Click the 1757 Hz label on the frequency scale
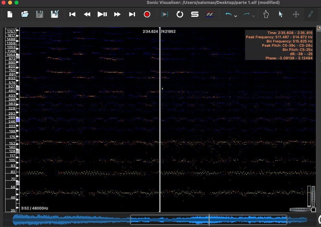The height and width of the screenshot is (227, 321). [x=11, y=31]
